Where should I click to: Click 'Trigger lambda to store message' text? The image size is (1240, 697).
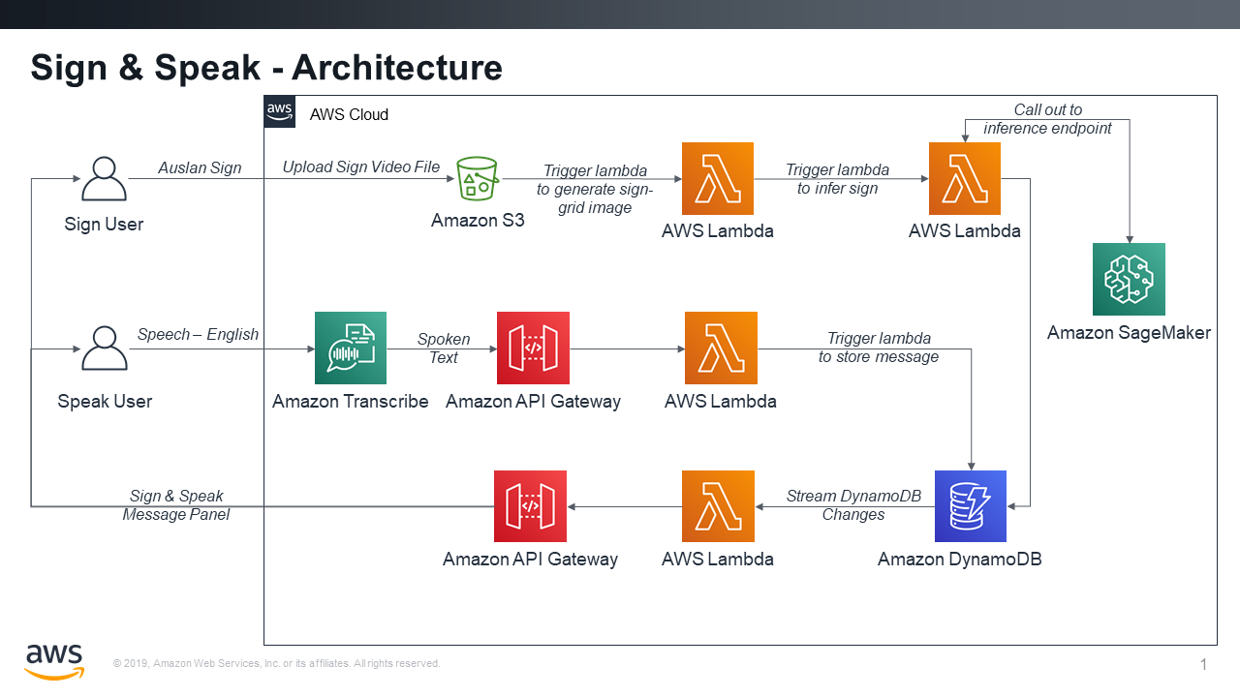[879, 348]
